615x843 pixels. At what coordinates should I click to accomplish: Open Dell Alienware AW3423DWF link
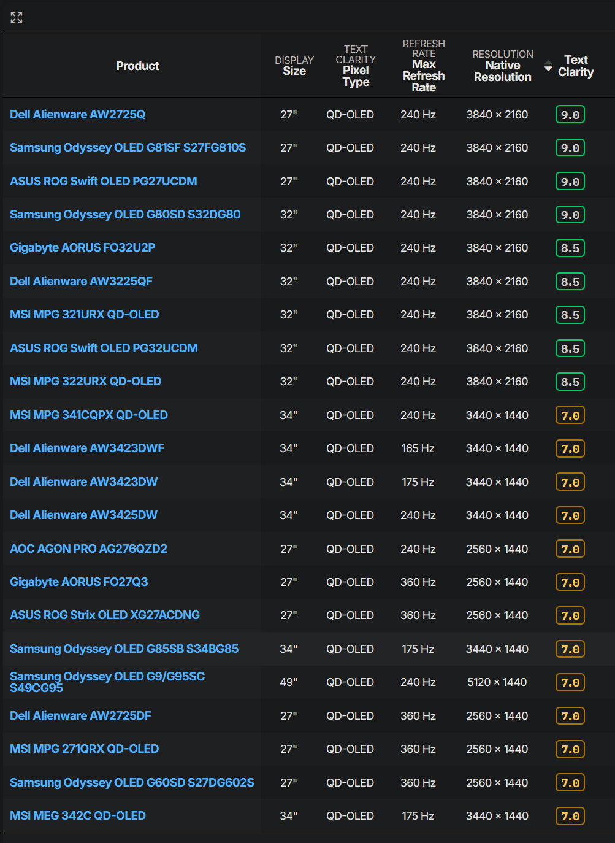[87, 448]
